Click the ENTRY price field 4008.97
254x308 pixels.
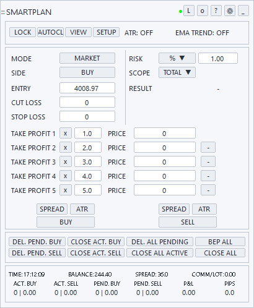click(87, 88)
